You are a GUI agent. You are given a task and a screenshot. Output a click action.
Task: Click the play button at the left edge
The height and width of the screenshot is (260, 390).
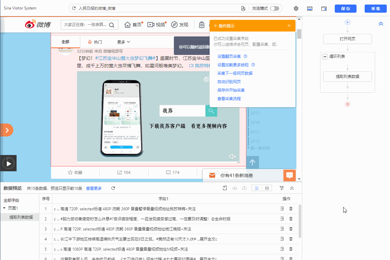pos(8,163)
